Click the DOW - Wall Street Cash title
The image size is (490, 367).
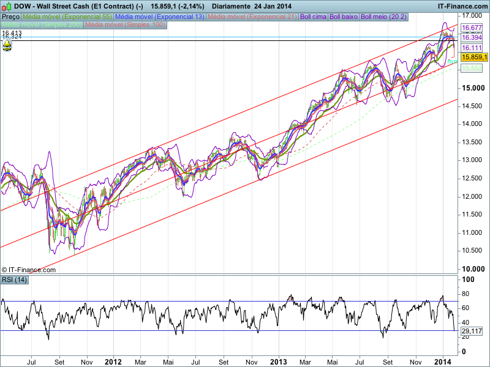[79, 6]
